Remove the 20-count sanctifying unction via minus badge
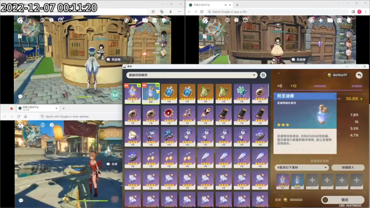Screen dimensions: 370x208 [x=144, y=85]
